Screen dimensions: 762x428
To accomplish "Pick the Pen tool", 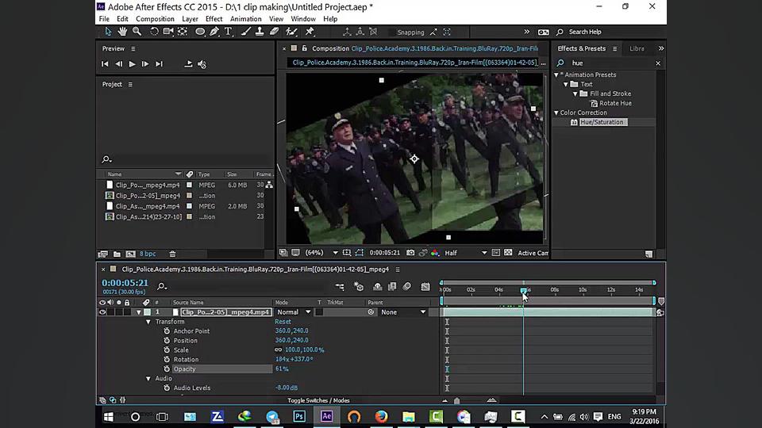I will pyautogui.click(x=214, y=32).
